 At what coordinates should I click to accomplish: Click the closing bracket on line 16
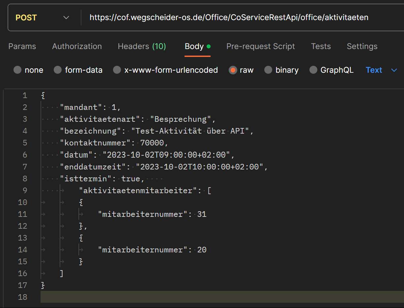point(62,273)
